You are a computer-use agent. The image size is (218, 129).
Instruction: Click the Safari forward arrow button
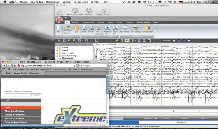pos(9,66)
